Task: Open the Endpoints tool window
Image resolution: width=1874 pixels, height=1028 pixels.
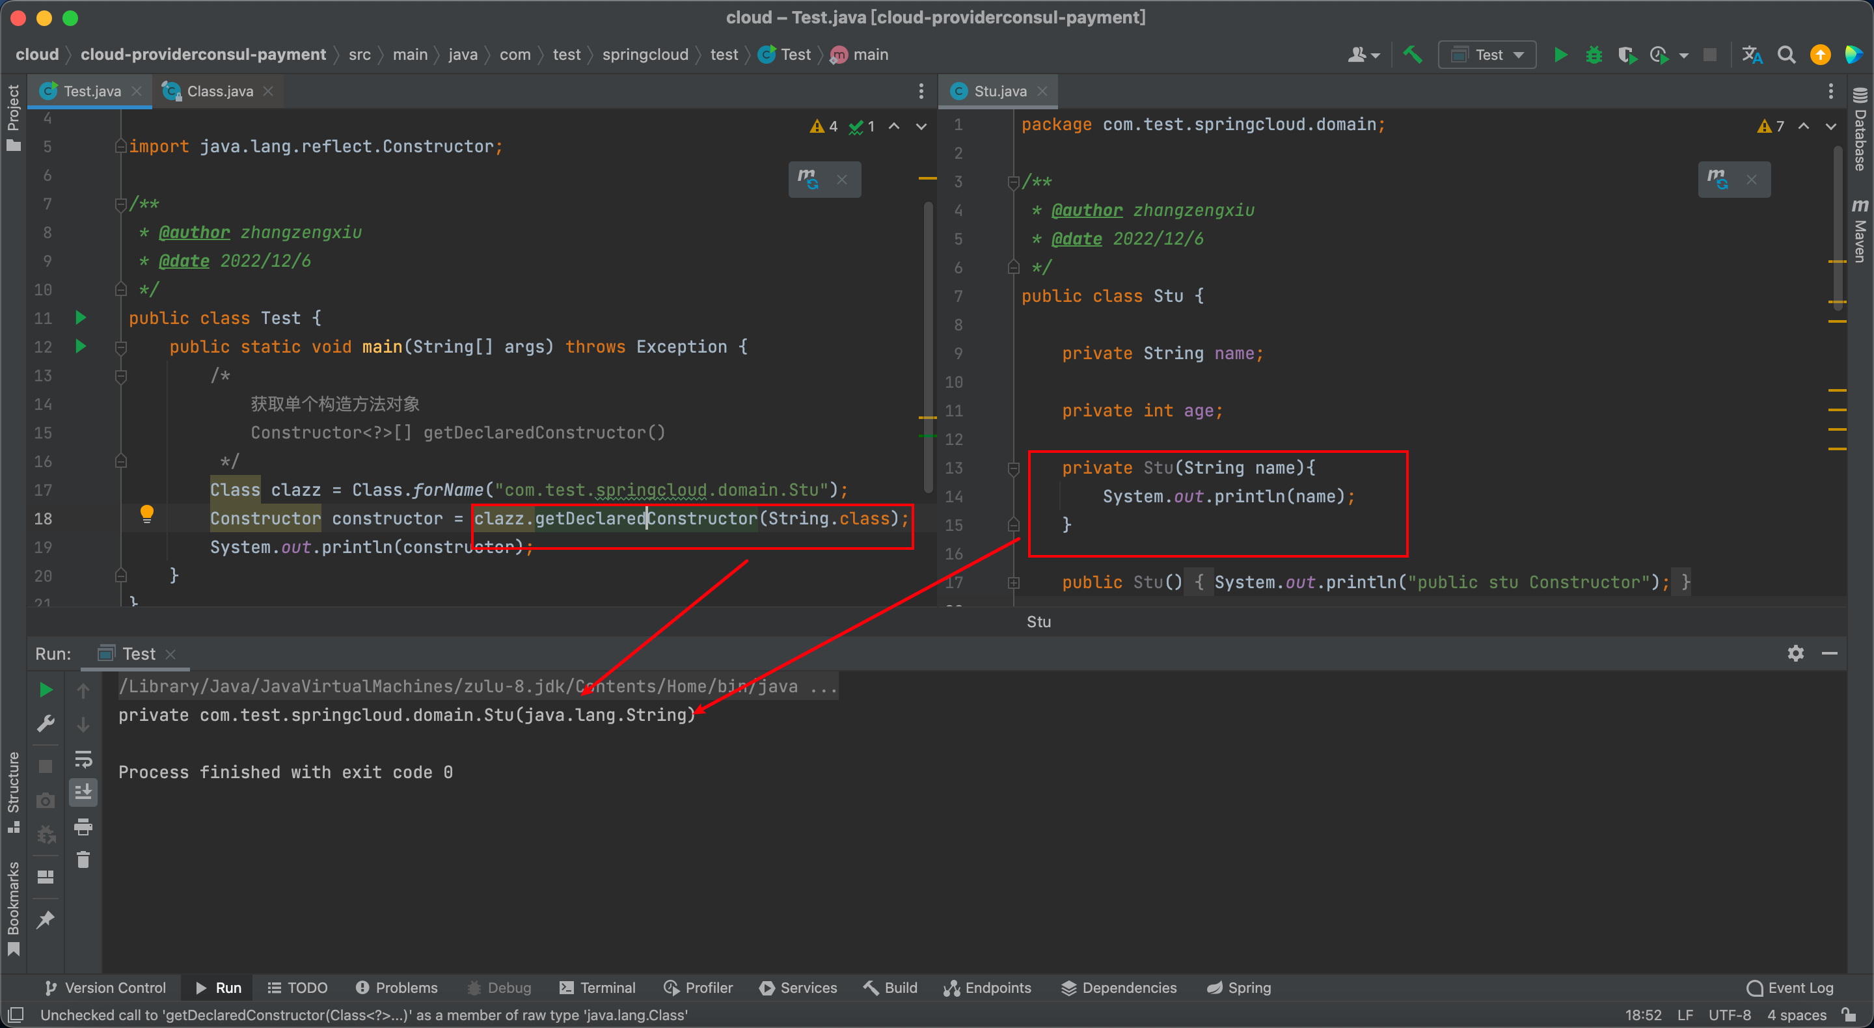Action: 987,987
